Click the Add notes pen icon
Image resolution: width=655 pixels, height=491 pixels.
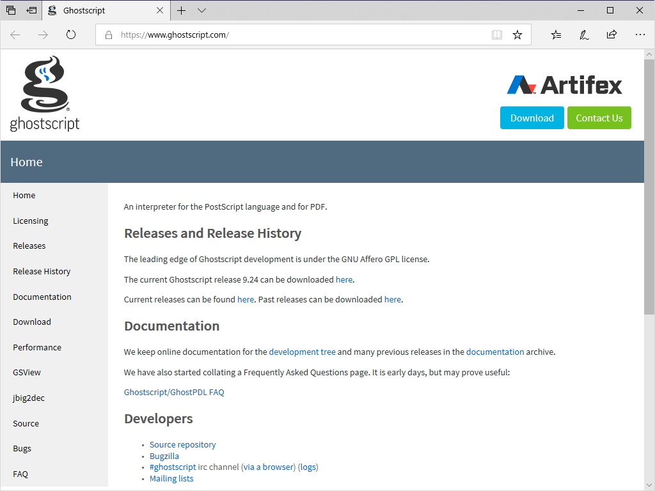click(584, 35)
